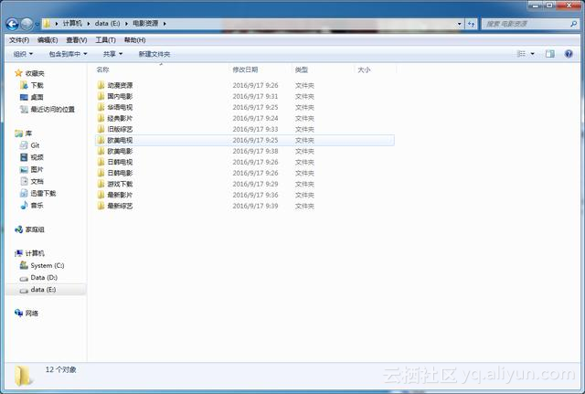The width and height of the screenshot is (585, 394).
Task: Open address bar history dropdown
Action: pos(459,24)
